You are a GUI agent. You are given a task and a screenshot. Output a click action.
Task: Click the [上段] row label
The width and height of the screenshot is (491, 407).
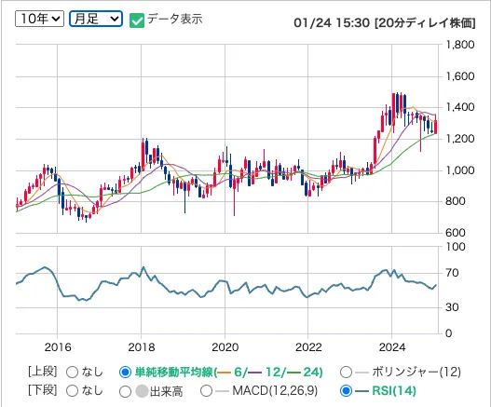43,372
